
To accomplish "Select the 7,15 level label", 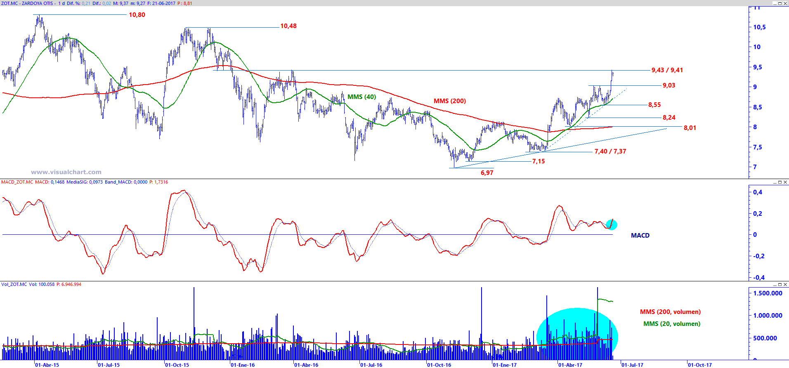I will [x=539, y=161].
